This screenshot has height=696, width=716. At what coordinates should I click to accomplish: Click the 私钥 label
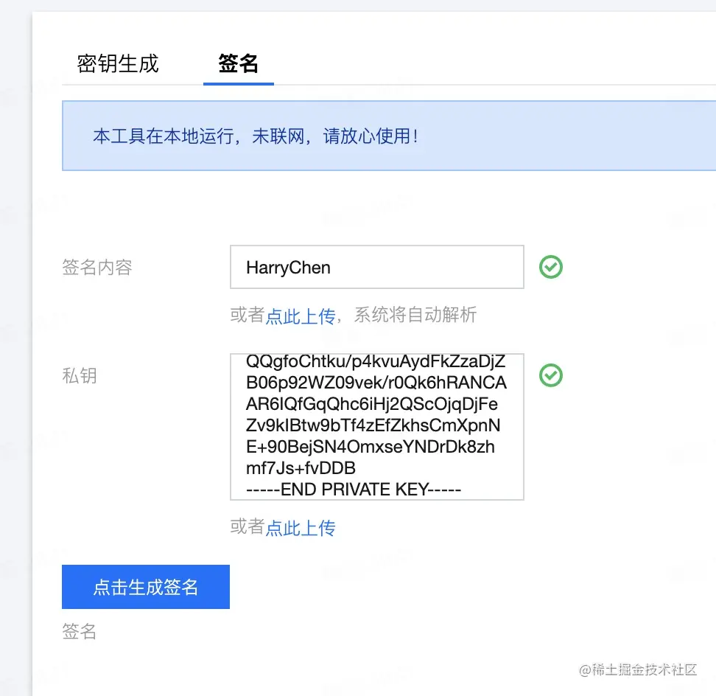pyautogui.click(x=80, y=375)
